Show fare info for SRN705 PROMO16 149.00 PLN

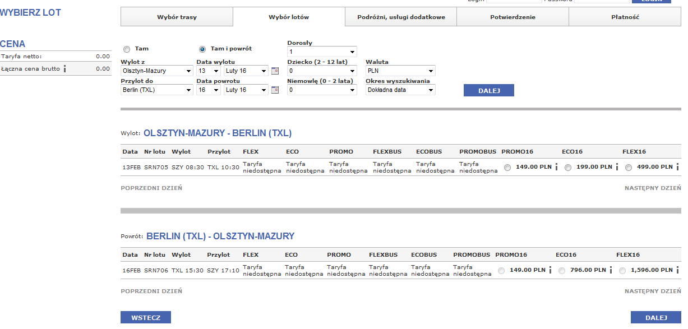coord(557,167)
